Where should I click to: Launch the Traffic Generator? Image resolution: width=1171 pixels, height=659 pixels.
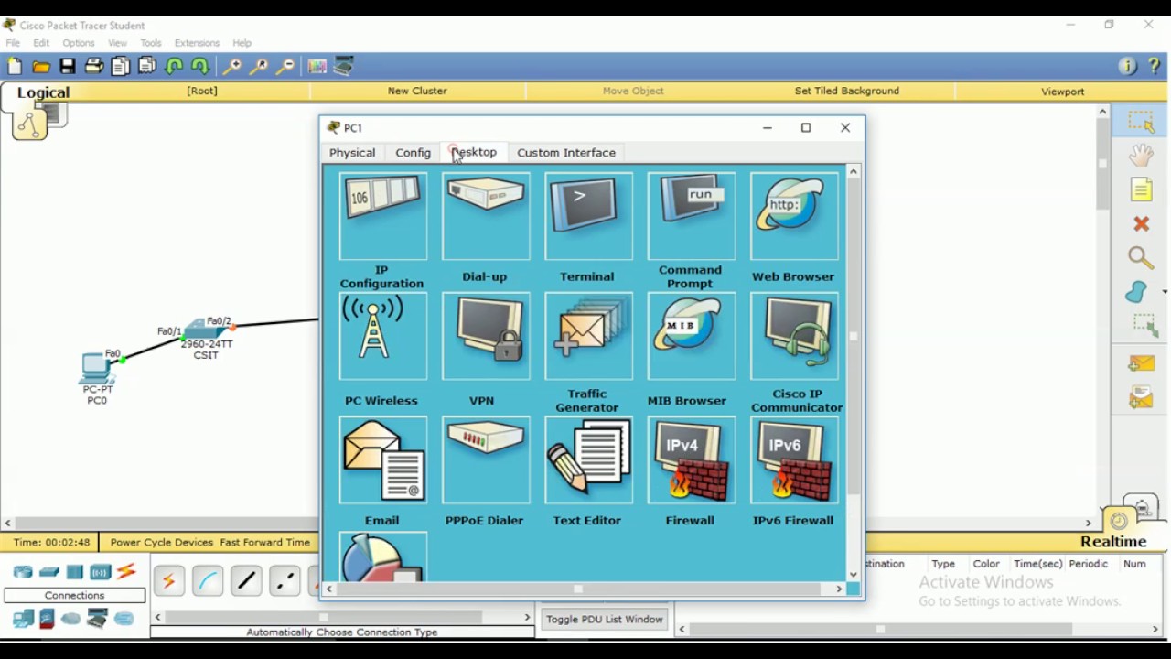[588, 336]
